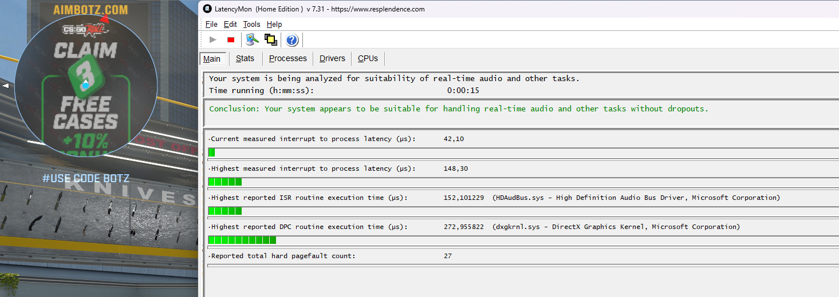
Task: Click 'Highest reported ISR routine execution time' label
Action: [309, 198]
